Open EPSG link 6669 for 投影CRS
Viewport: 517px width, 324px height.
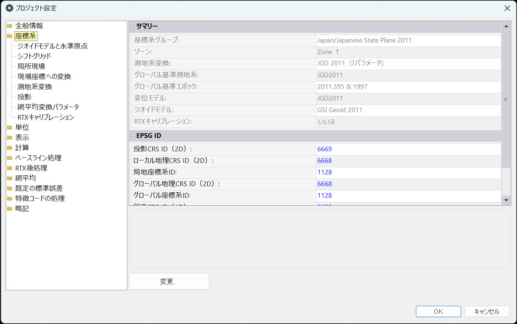(x=324, y=149)
